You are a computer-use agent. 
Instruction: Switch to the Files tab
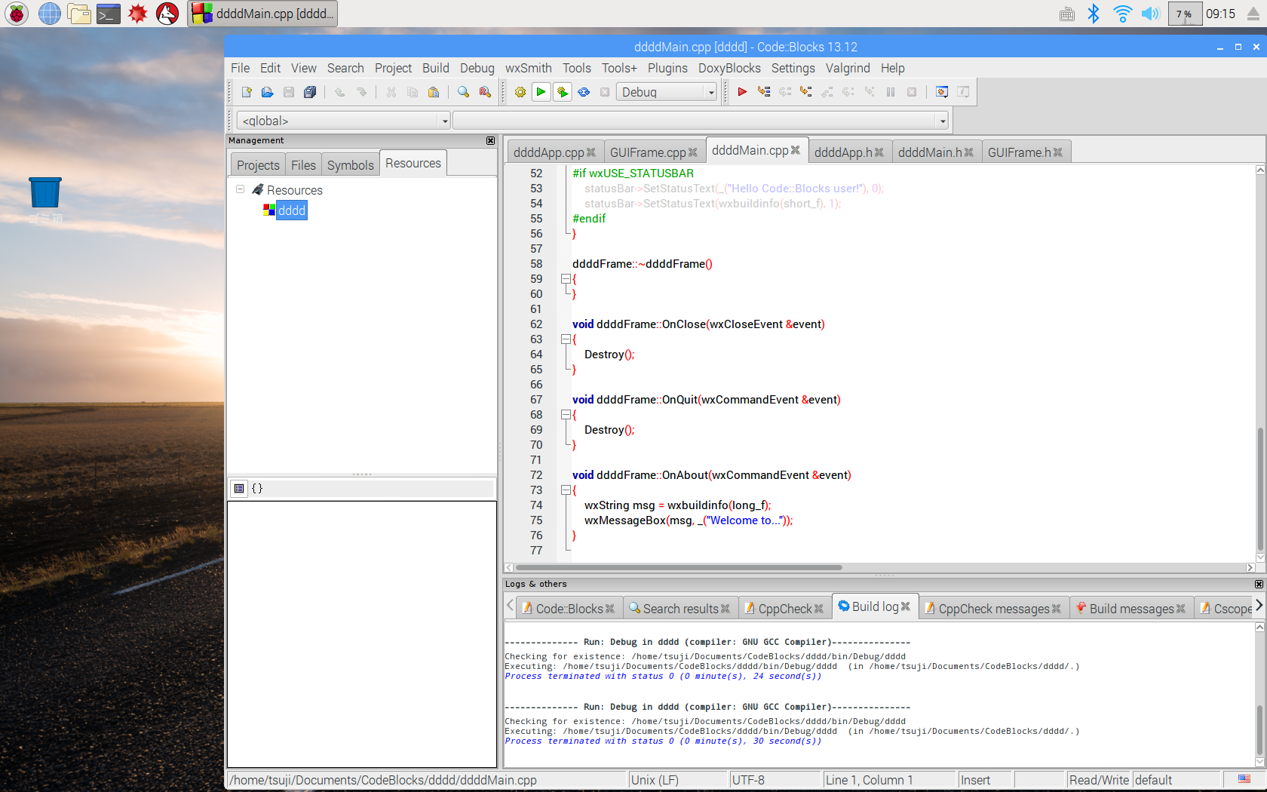pyautogui.click(x=303, y=165)
